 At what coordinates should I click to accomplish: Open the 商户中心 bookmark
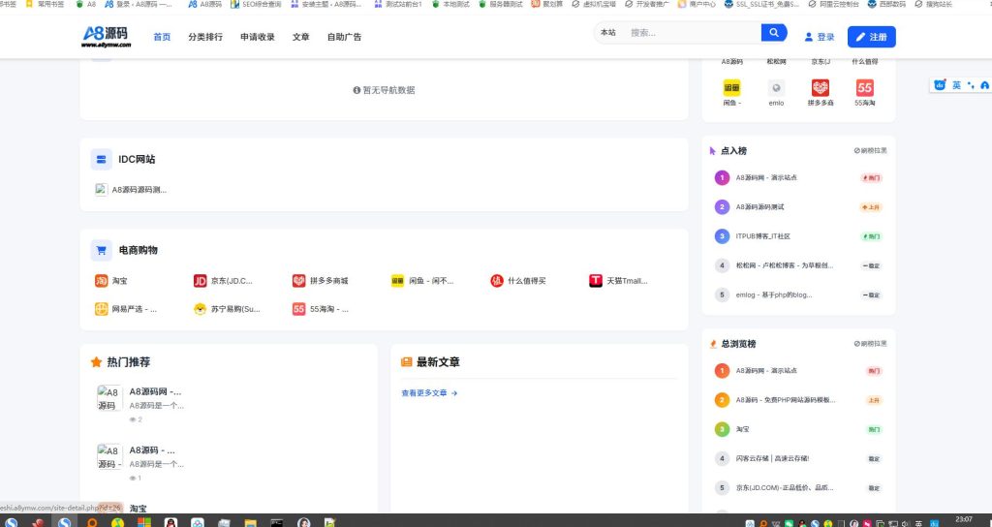point(697,4)
